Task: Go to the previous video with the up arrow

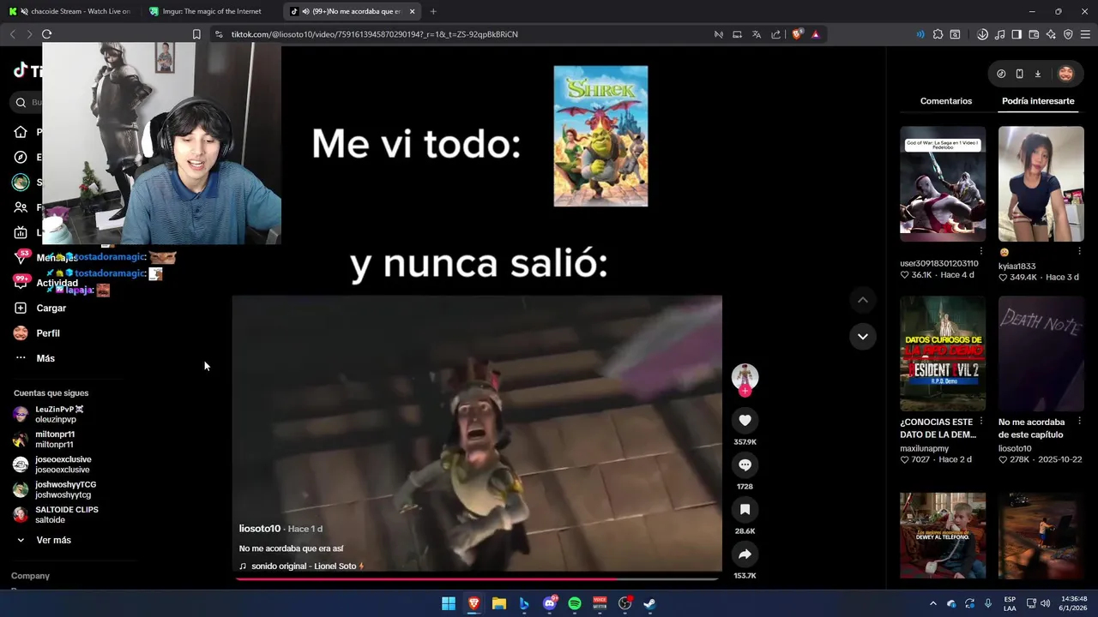Action: click(x=862, y=300)
